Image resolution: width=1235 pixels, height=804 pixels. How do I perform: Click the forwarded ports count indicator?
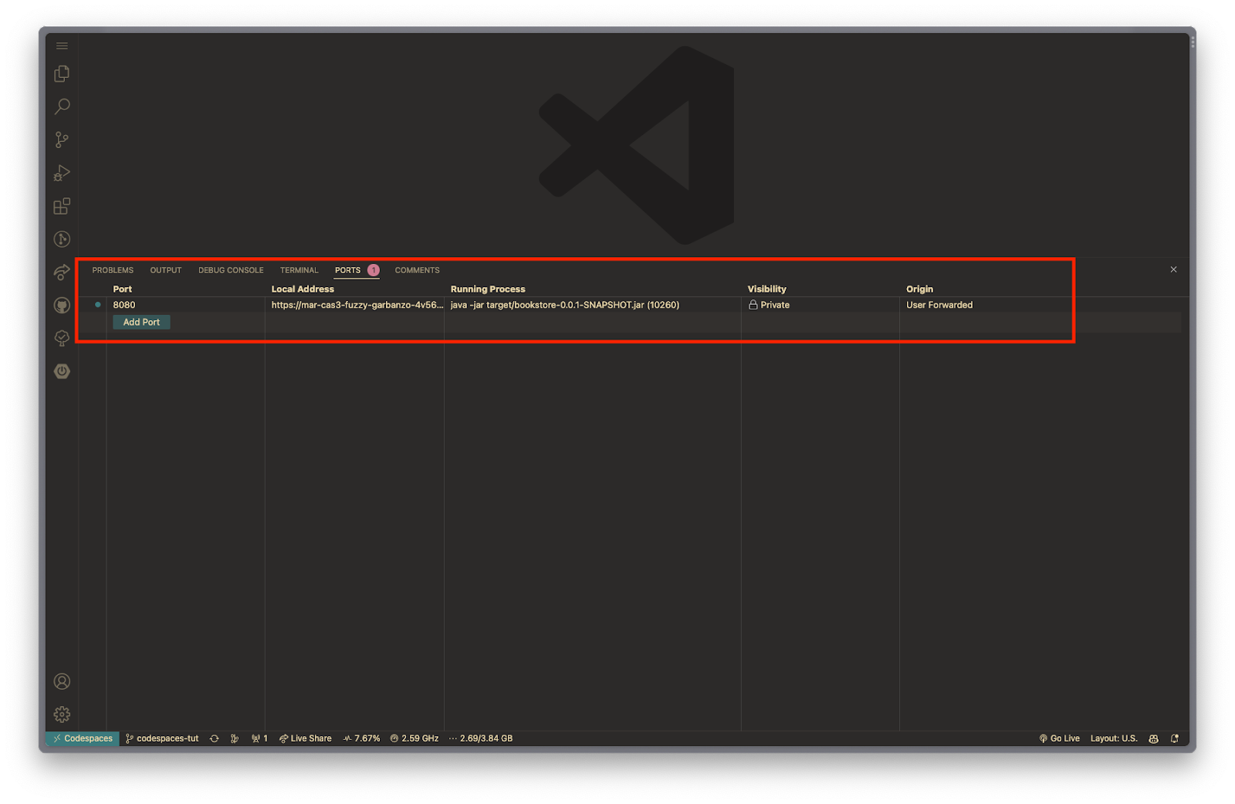(259, 738)
